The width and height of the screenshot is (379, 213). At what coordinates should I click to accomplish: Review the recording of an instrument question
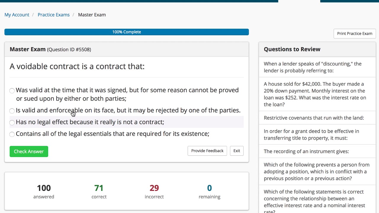[306, 151]
